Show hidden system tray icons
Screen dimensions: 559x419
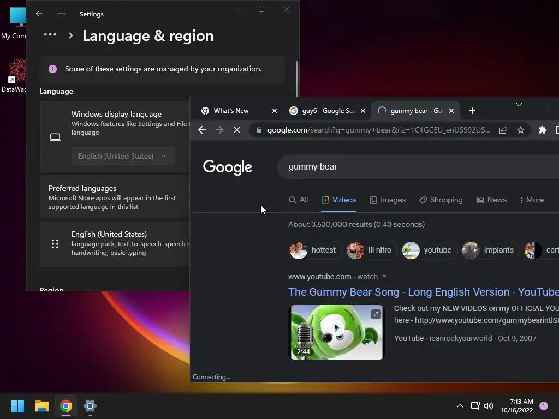460,406
